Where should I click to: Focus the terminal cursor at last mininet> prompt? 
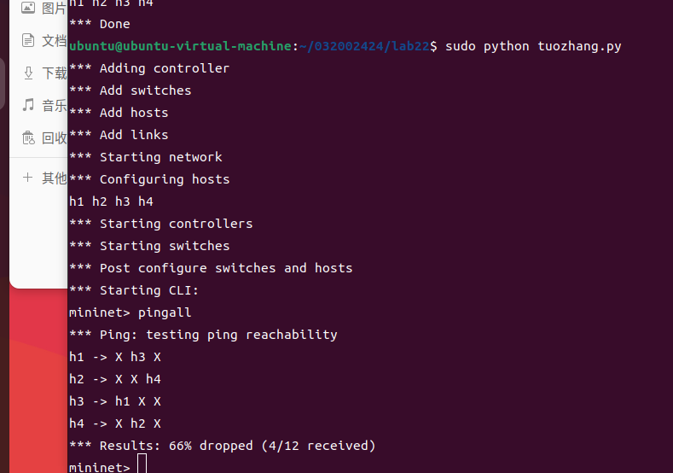(x=142, y=464)
